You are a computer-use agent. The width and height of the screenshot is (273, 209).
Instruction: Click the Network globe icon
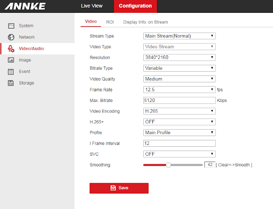pyautogui.click(x=11, y=37)
